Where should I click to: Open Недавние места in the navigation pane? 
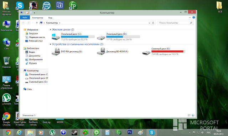pyautogui.click(x=37, y=37)
